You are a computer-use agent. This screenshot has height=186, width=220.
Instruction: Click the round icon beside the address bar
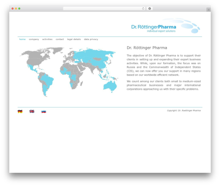point(150,8)
